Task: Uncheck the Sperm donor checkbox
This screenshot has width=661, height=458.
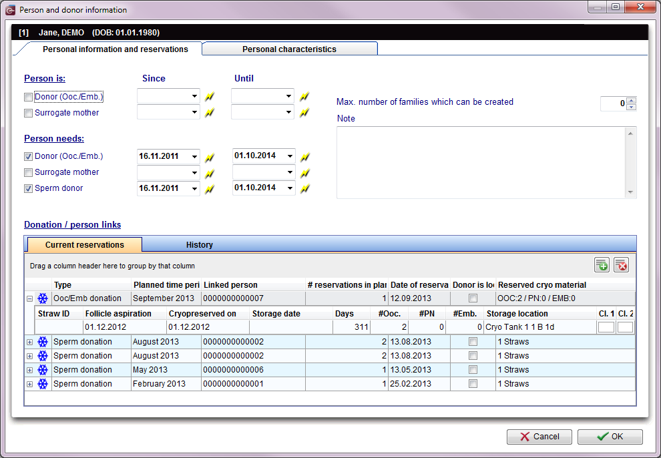Action: click(28, 189)
